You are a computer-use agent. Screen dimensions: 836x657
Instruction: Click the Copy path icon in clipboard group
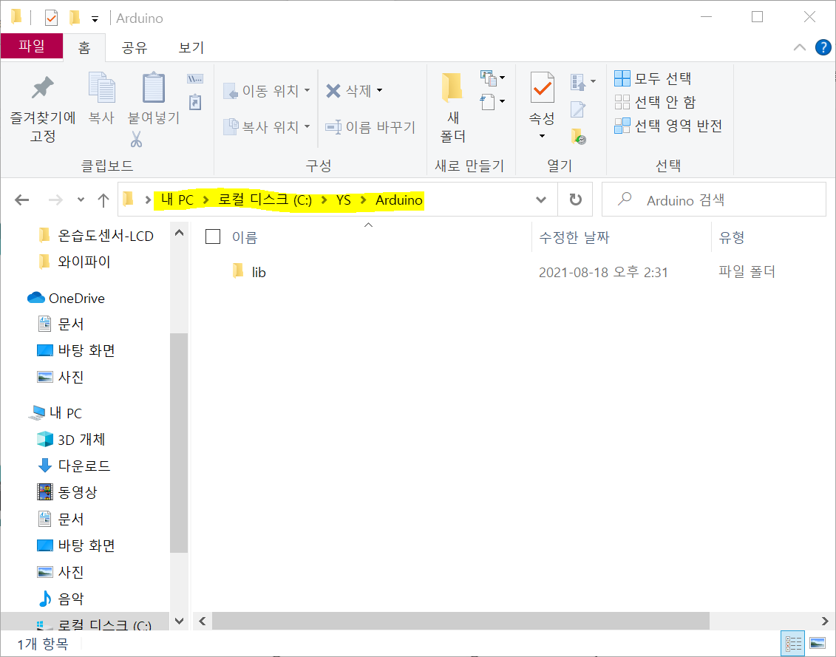point(194,79)
